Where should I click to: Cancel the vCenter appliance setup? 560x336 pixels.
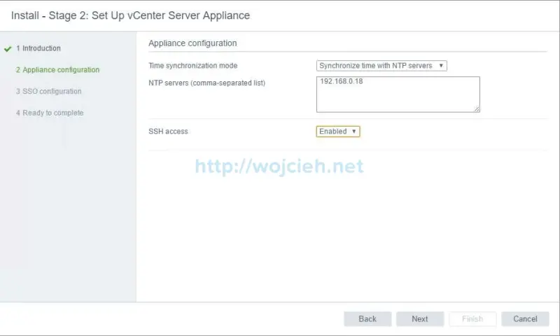(x=525, y=319)
